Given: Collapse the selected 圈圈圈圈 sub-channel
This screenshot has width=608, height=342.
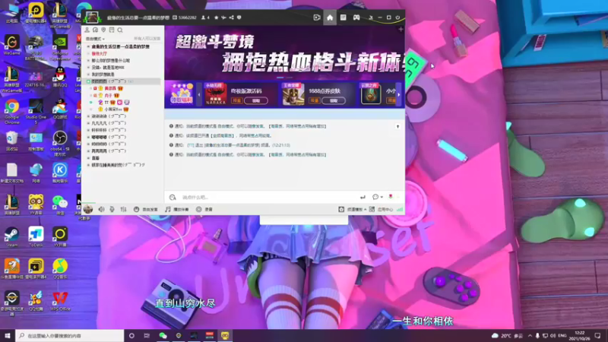Looking at the screenshot, I should coord(88,81).
